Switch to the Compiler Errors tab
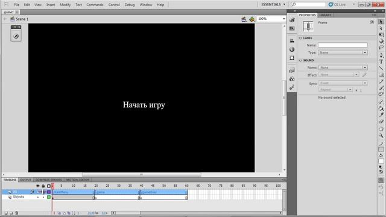This screenshot has width=386, height=217. pyautogui.click(x=48, y=180)
